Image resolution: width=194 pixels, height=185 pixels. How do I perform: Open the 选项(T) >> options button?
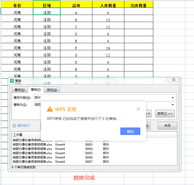tap(165, 114)
